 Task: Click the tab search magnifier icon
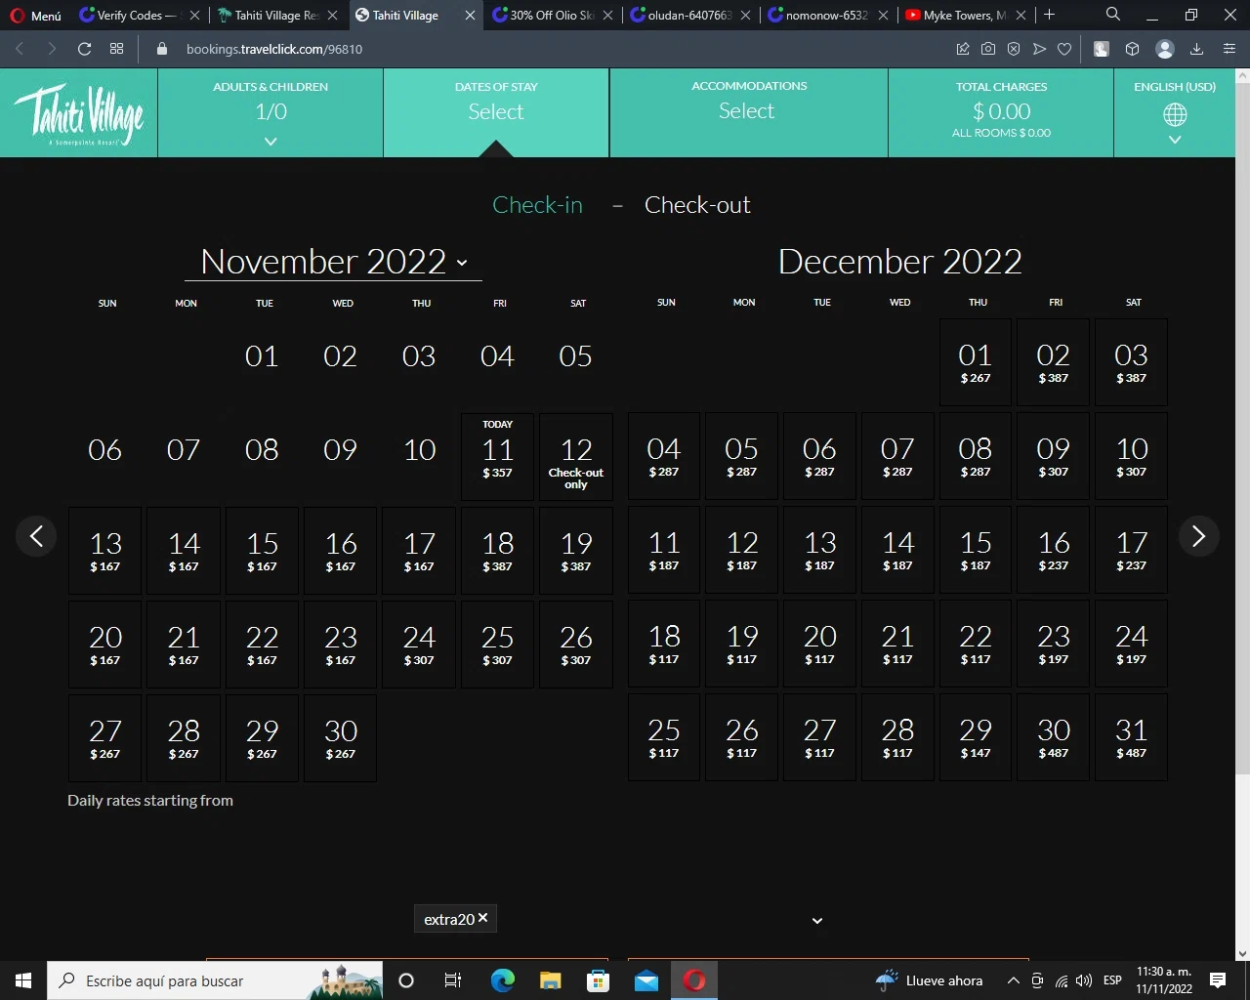1113,15
